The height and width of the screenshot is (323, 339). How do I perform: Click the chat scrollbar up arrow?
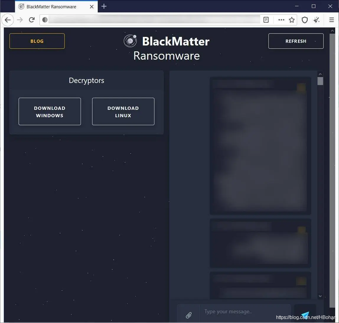(320, 74)
